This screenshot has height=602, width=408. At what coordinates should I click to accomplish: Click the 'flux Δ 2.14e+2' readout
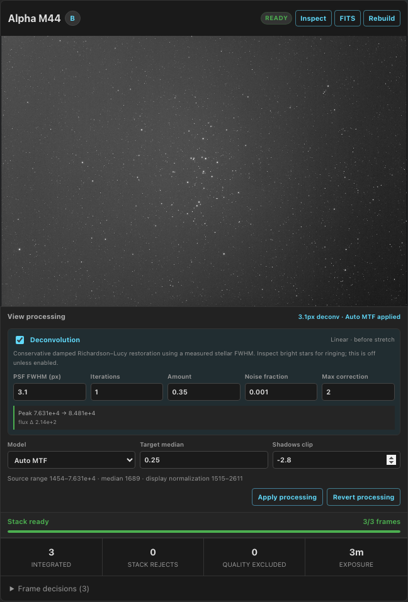pyautogui.click(x=37, y=422)
